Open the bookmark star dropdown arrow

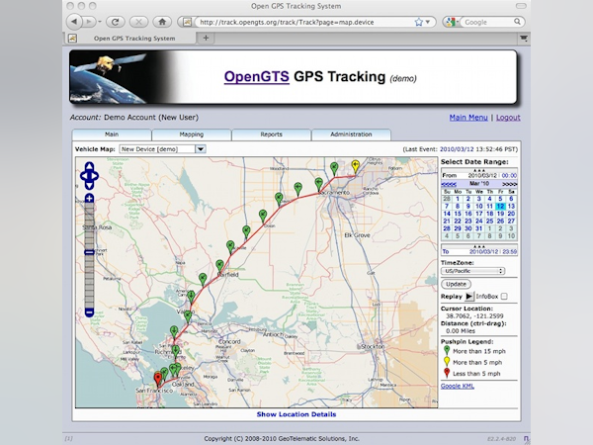[x=428, y=22]
